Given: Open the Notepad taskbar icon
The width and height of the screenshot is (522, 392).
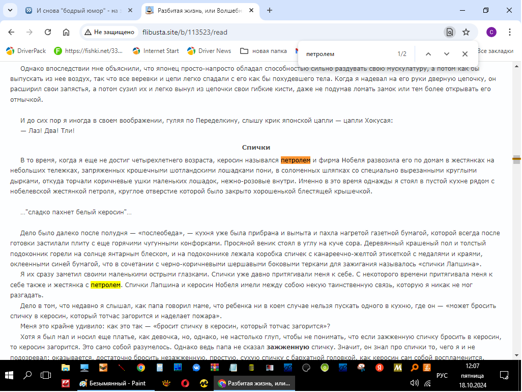Looking at the screenshot, I should point(234,368).
